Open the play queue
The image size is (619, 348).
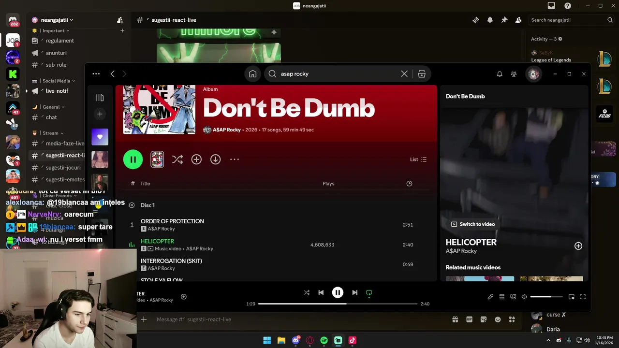502,297
